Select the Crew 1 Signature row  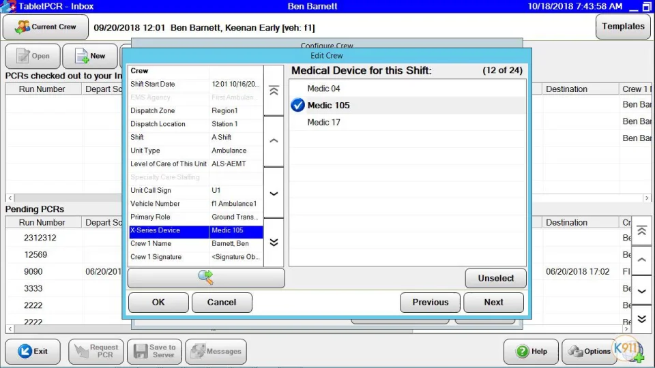196,257
